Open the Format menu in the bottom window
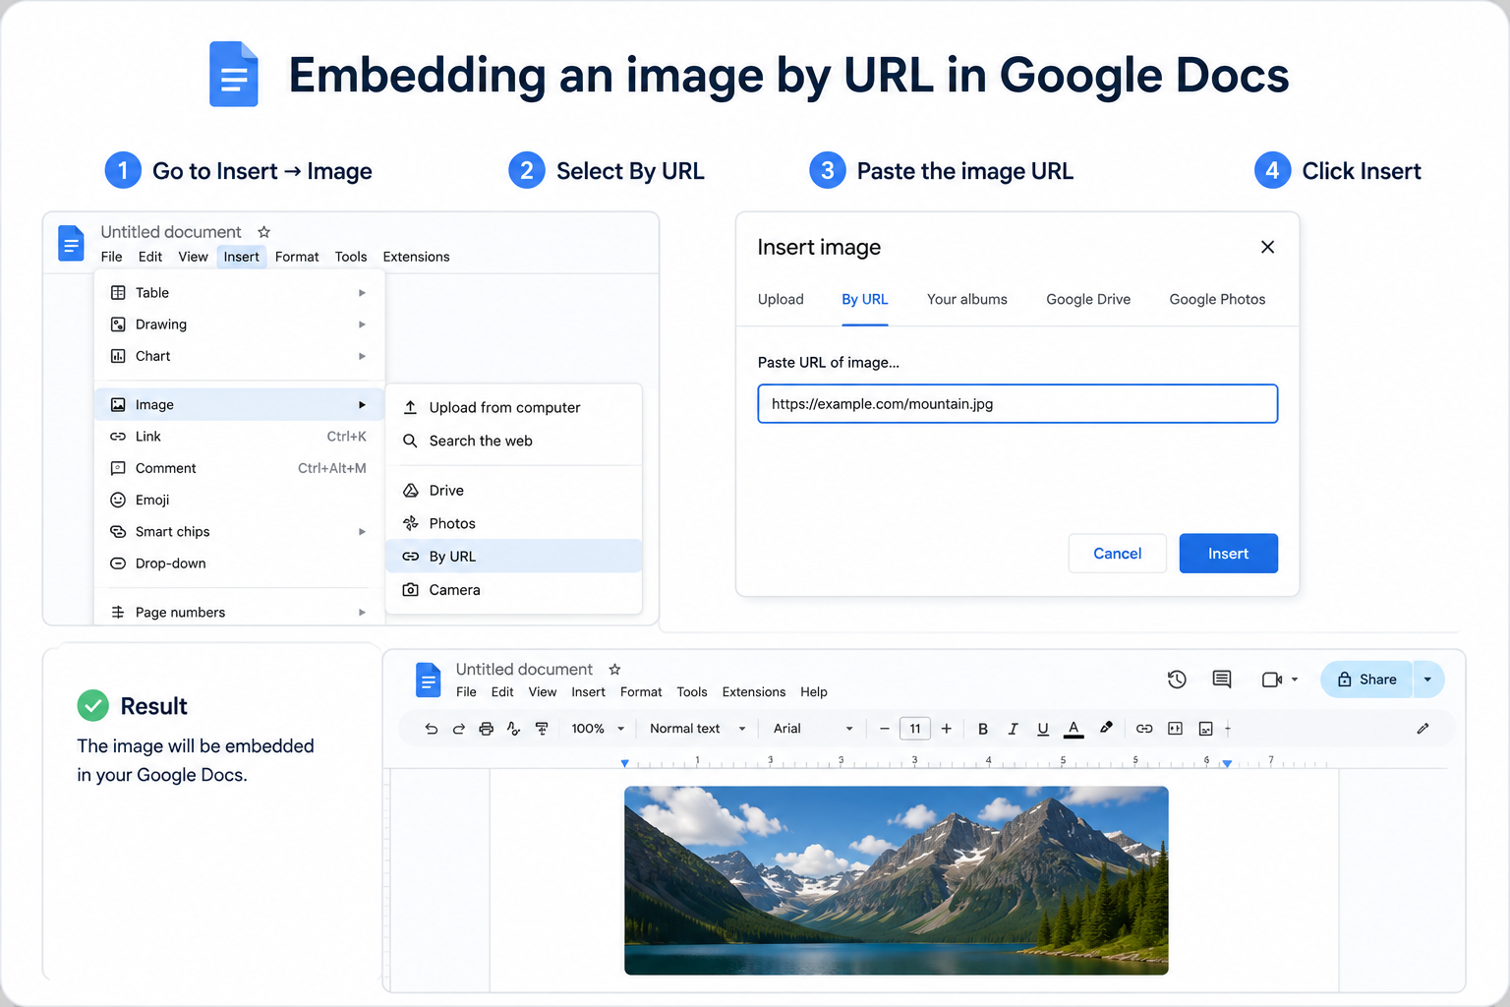Image resolution: width=1510 pixels, height=1007 pixels. [x=641, y=692]
